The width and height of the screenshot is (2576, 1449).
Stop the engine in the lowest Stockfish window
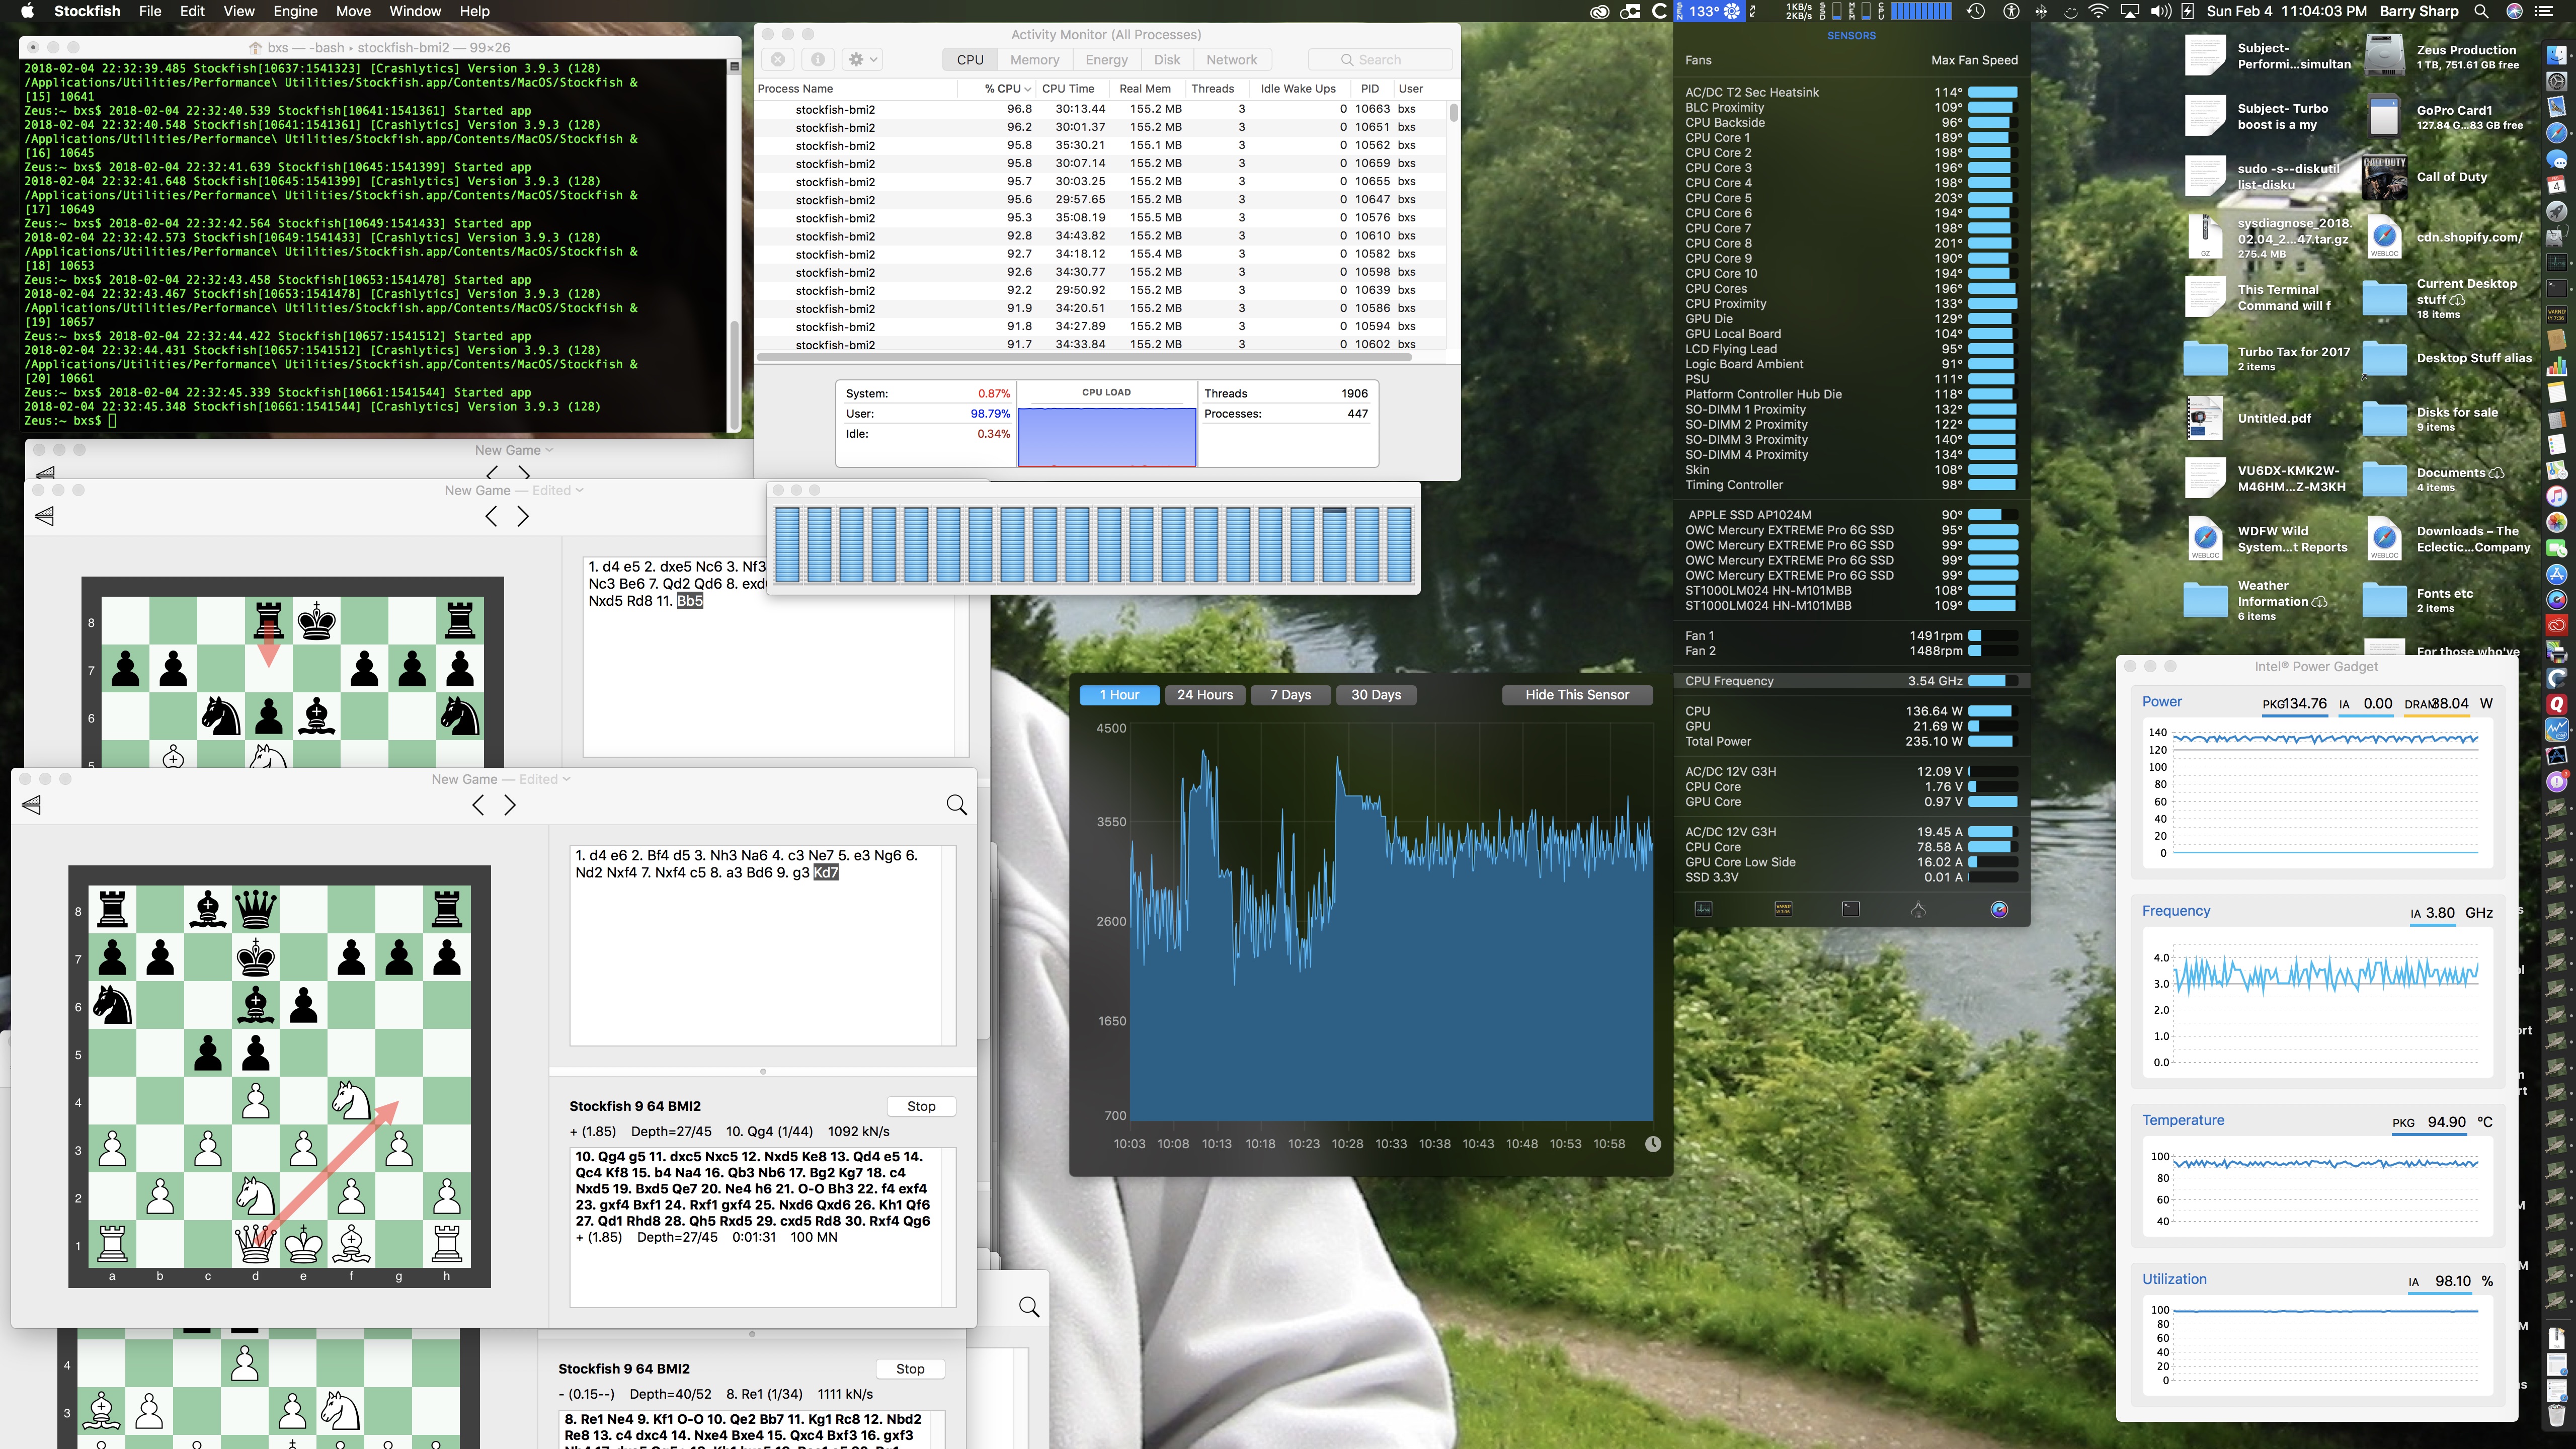tap(910, 1369)
